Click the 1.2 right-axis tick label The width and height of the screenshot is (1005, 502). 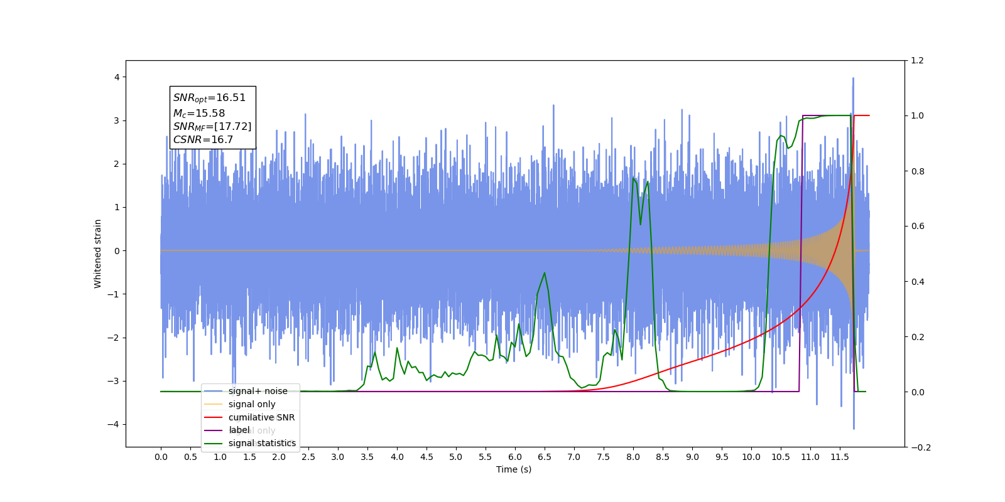pyautogui.click(x=917, y=61)
